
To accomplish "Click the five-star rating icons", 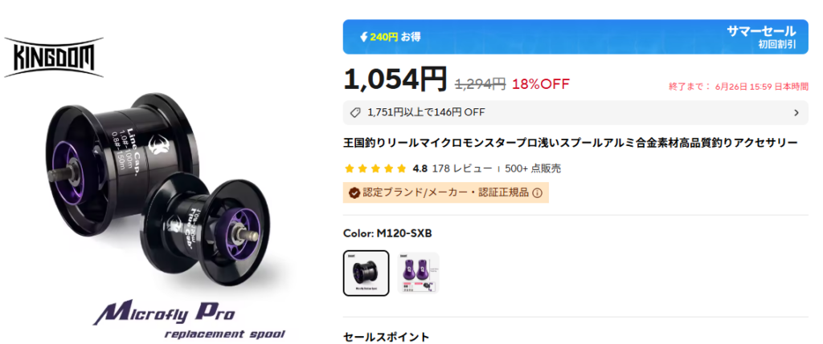I will coord(375,168).
